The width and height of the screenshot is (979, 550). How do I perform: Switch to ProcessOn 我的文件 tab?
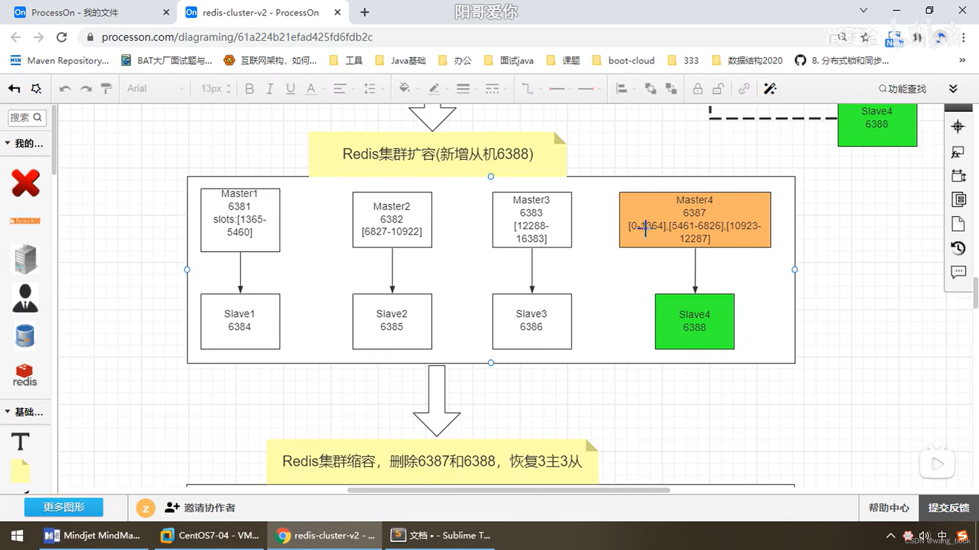click(x=75, y=12)
